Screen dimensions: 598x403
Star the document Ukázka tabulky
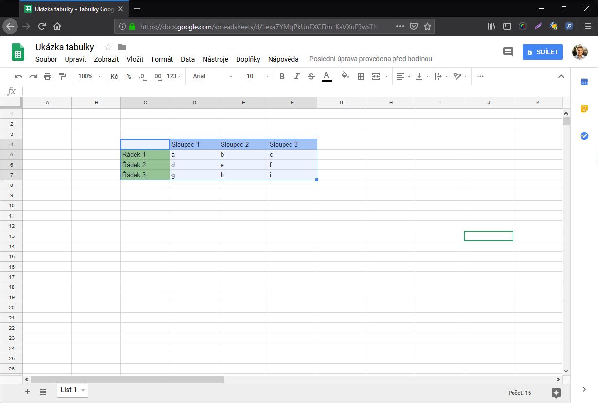pos(108,47)
